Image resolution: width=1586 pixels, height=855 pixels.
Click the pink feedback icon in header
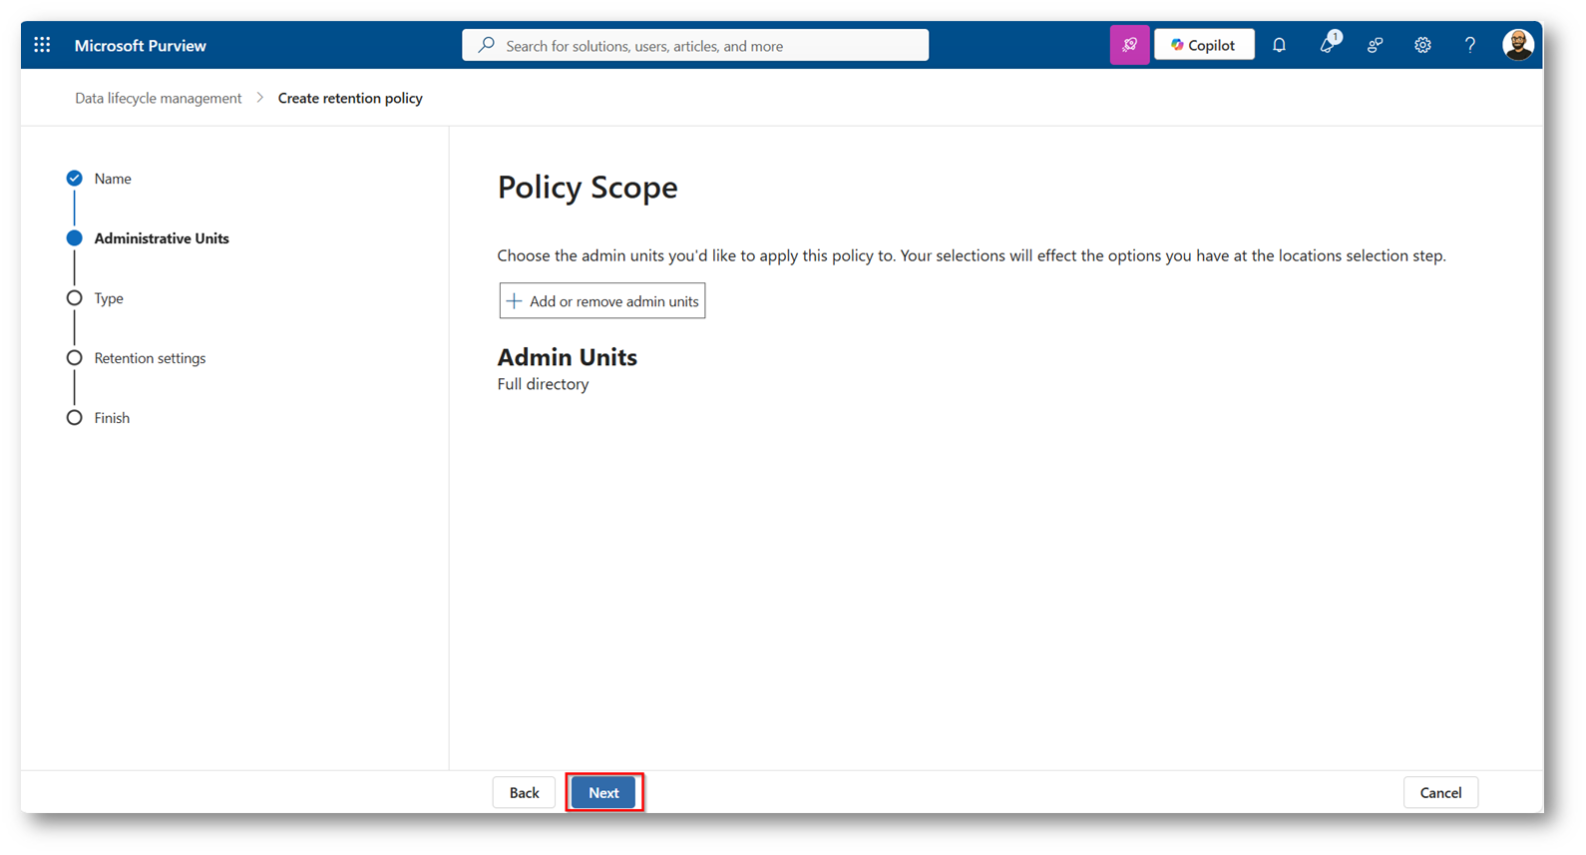[1129, 45]
